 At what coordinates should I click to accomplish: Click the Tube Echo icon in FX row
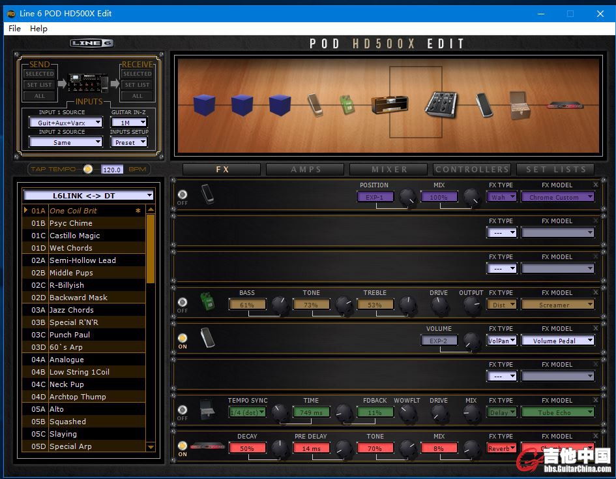coord(207,409)
